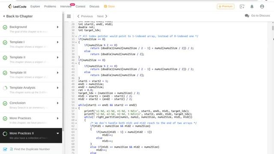Fold code block at line 60 gutter arrow
Image resolution: width=274 pixels, height=154 pixels.
76,120
